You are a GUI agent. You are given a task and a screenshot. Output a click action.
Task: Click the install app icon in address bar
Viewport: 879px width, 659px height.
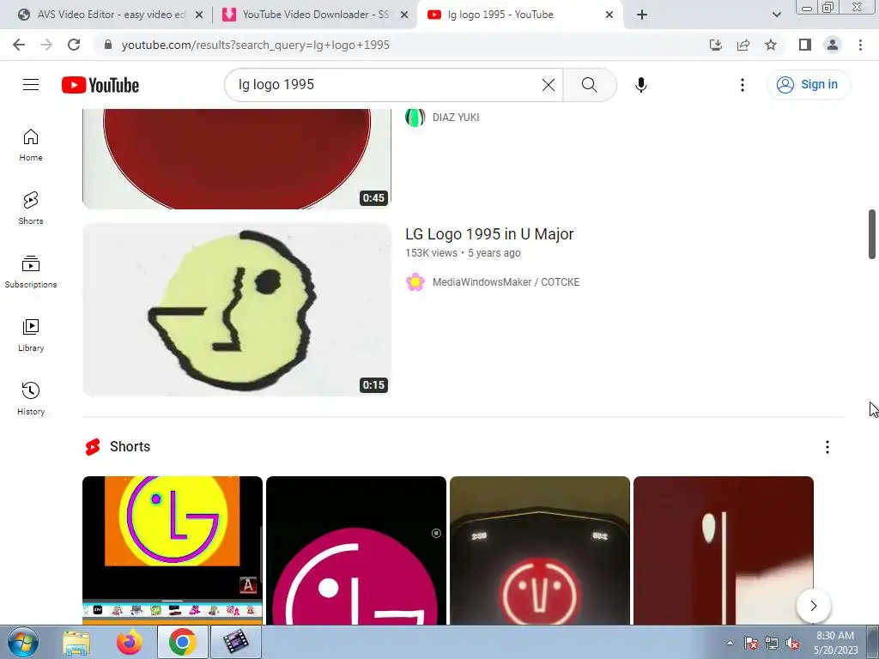[716, 45]
